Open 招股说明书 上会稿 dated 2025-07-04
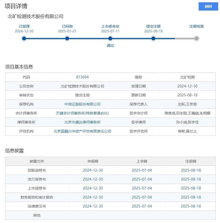 (142, 170)
